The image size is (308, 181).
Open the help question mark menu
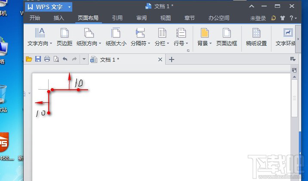[293, 18]
